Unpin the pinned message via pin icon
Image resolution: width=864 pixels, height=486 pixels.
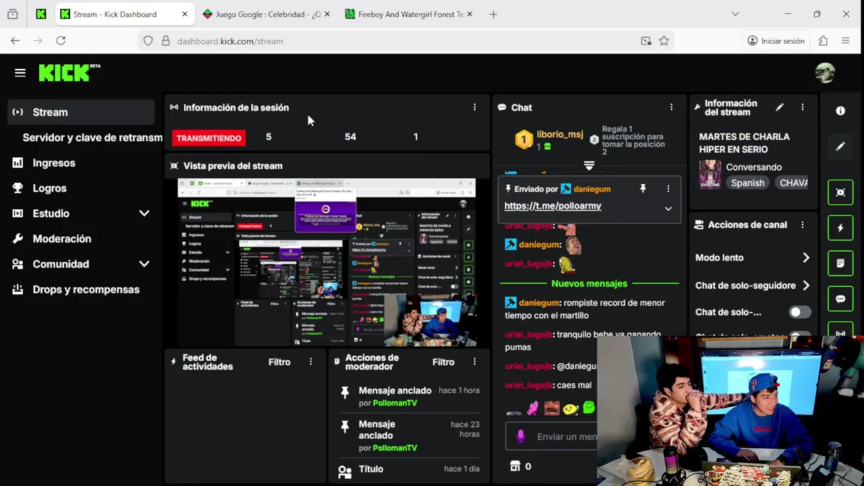point(643,189)
